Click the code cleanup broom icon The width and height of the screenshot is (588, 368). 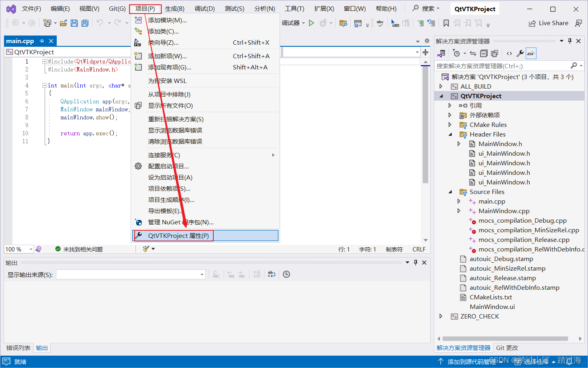[x=146, y=249]
